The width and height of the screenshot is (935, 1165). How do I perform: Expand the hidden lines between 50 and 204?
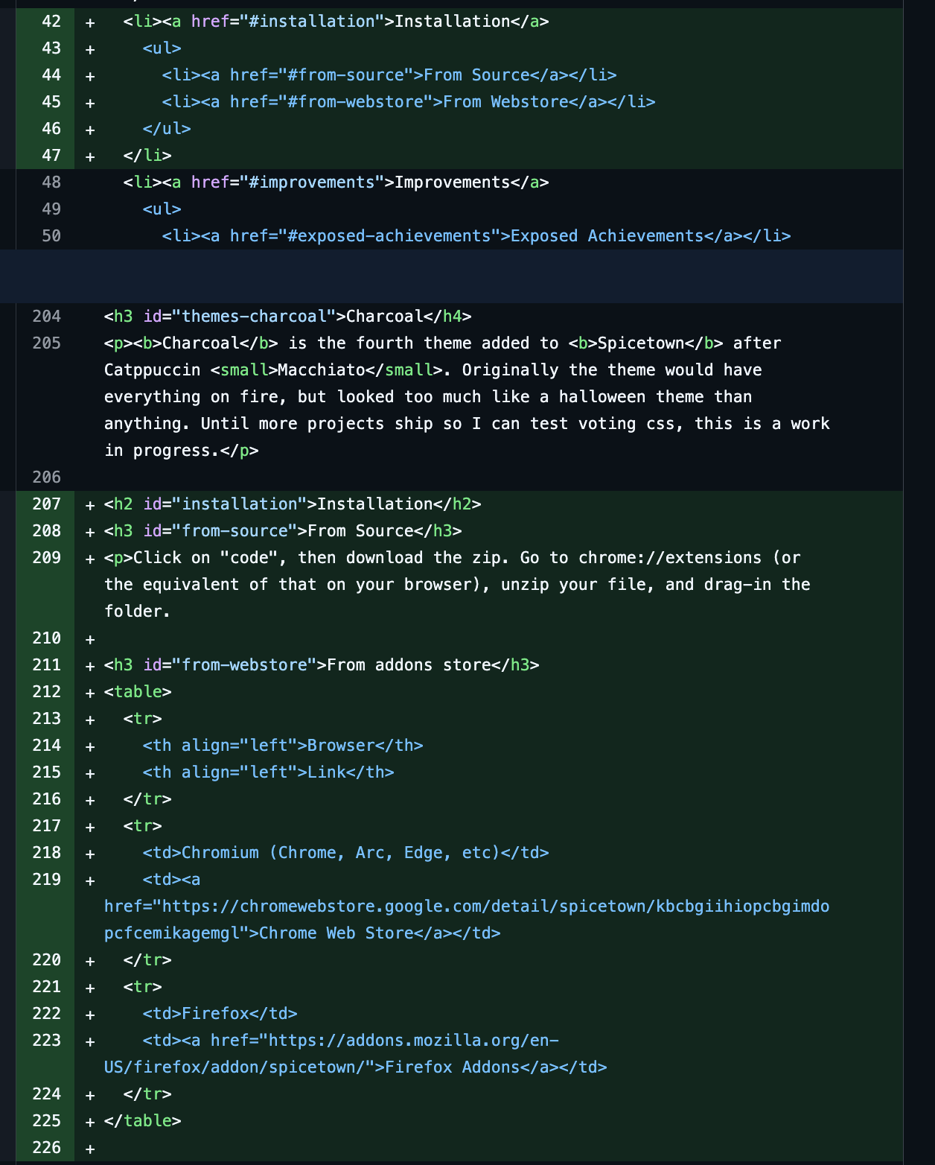pos(459,276)
